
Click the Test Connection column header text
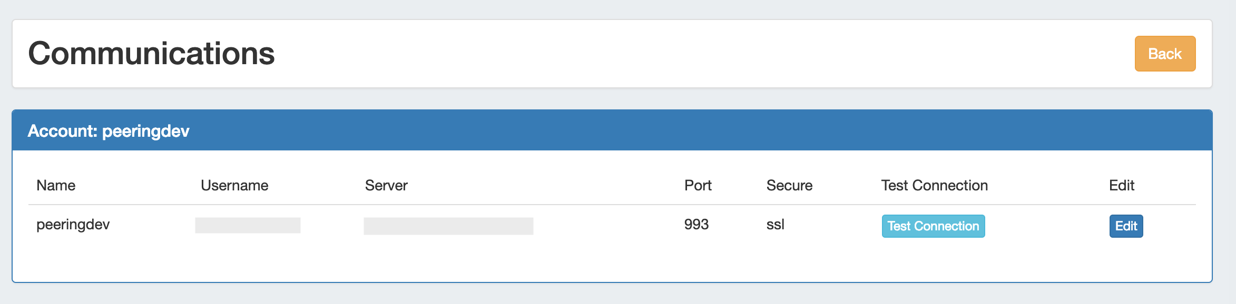[x=934, y=186]
